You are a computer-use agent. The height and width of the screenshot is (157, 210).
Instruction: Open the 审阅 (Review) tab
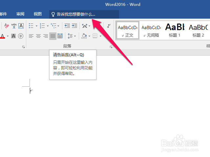tap(20, 14)
